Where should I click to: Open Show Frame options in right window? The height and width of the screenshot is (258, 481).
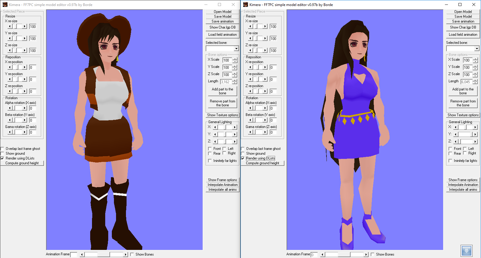[x=463, y=180]
